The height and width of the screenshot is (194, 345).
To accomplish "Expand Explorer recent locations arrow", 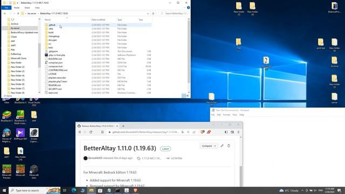I will 15,13.
